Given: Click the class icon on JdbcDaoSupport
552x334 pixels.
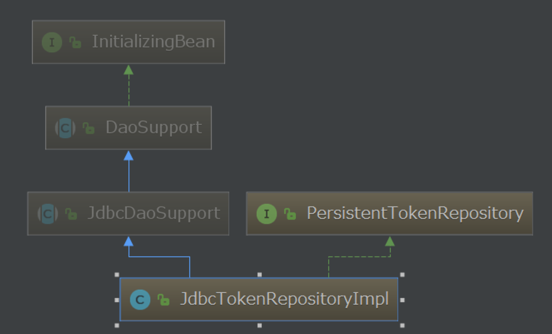Looking at the screenshot, I should [x=48, y=214].
